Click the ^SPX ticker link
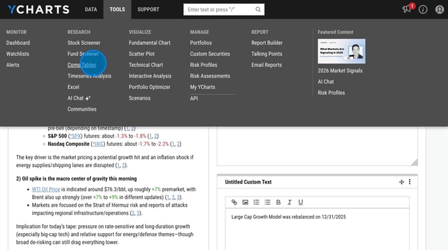 click(x=76, y=136)
